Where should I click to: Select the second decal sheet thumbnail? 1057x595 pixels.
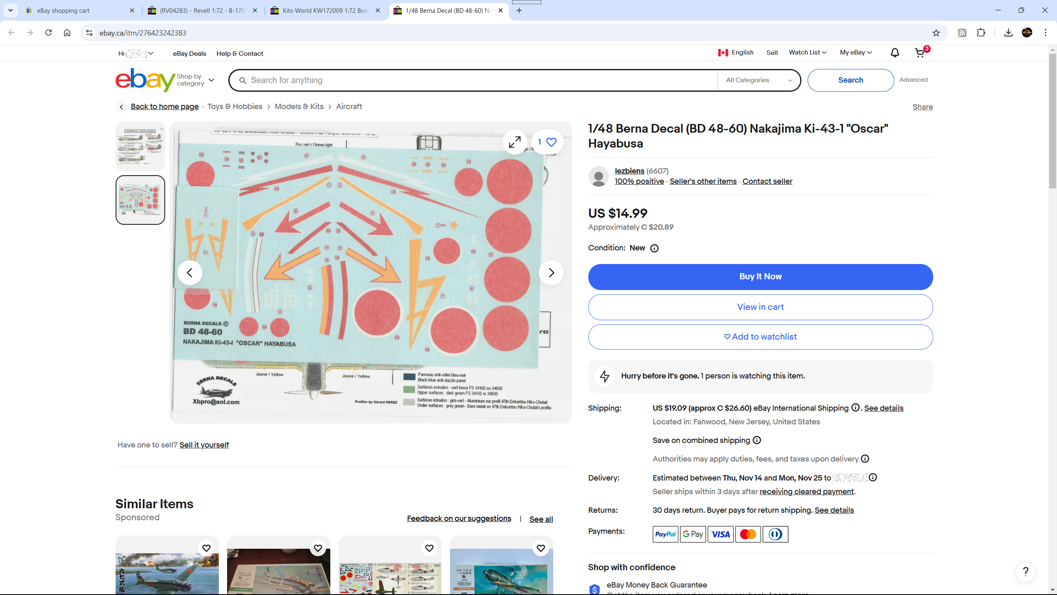point(140,200)
